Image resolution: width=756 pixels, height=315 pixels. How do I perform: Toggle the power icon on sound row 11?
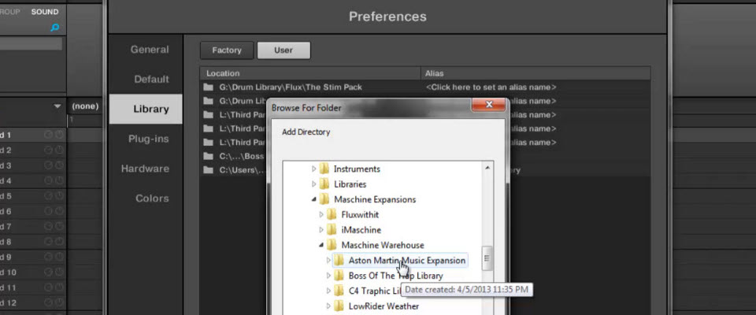pos(59,287)
